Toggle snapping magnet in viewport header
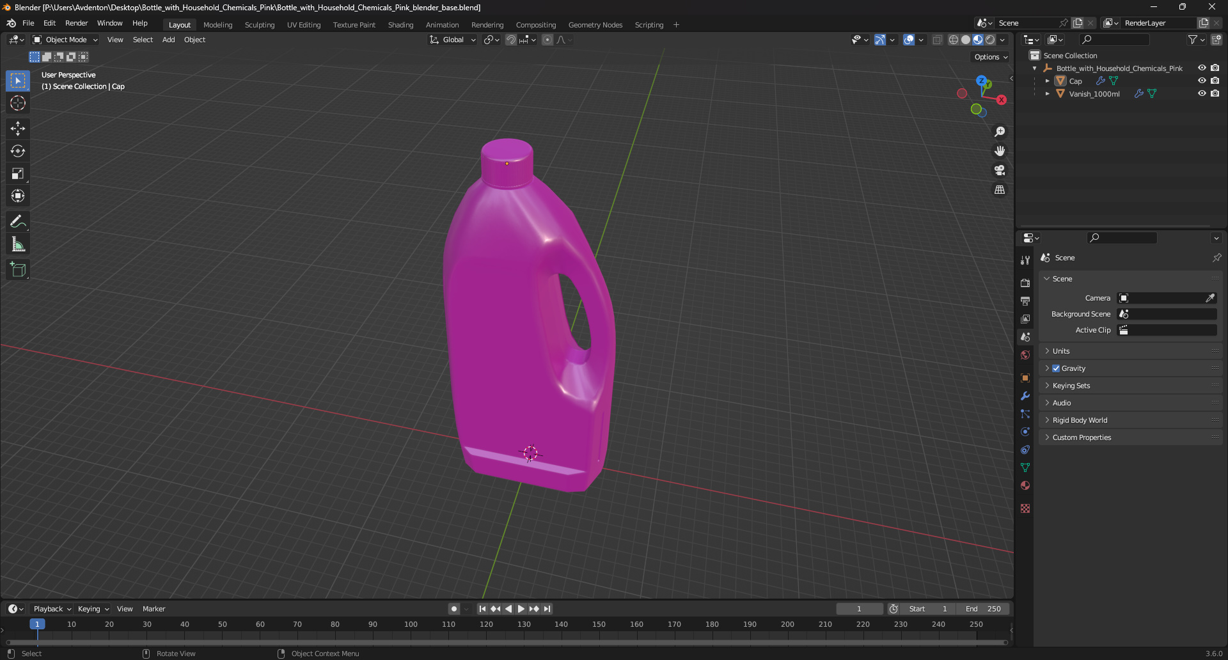 coord(511,40)
